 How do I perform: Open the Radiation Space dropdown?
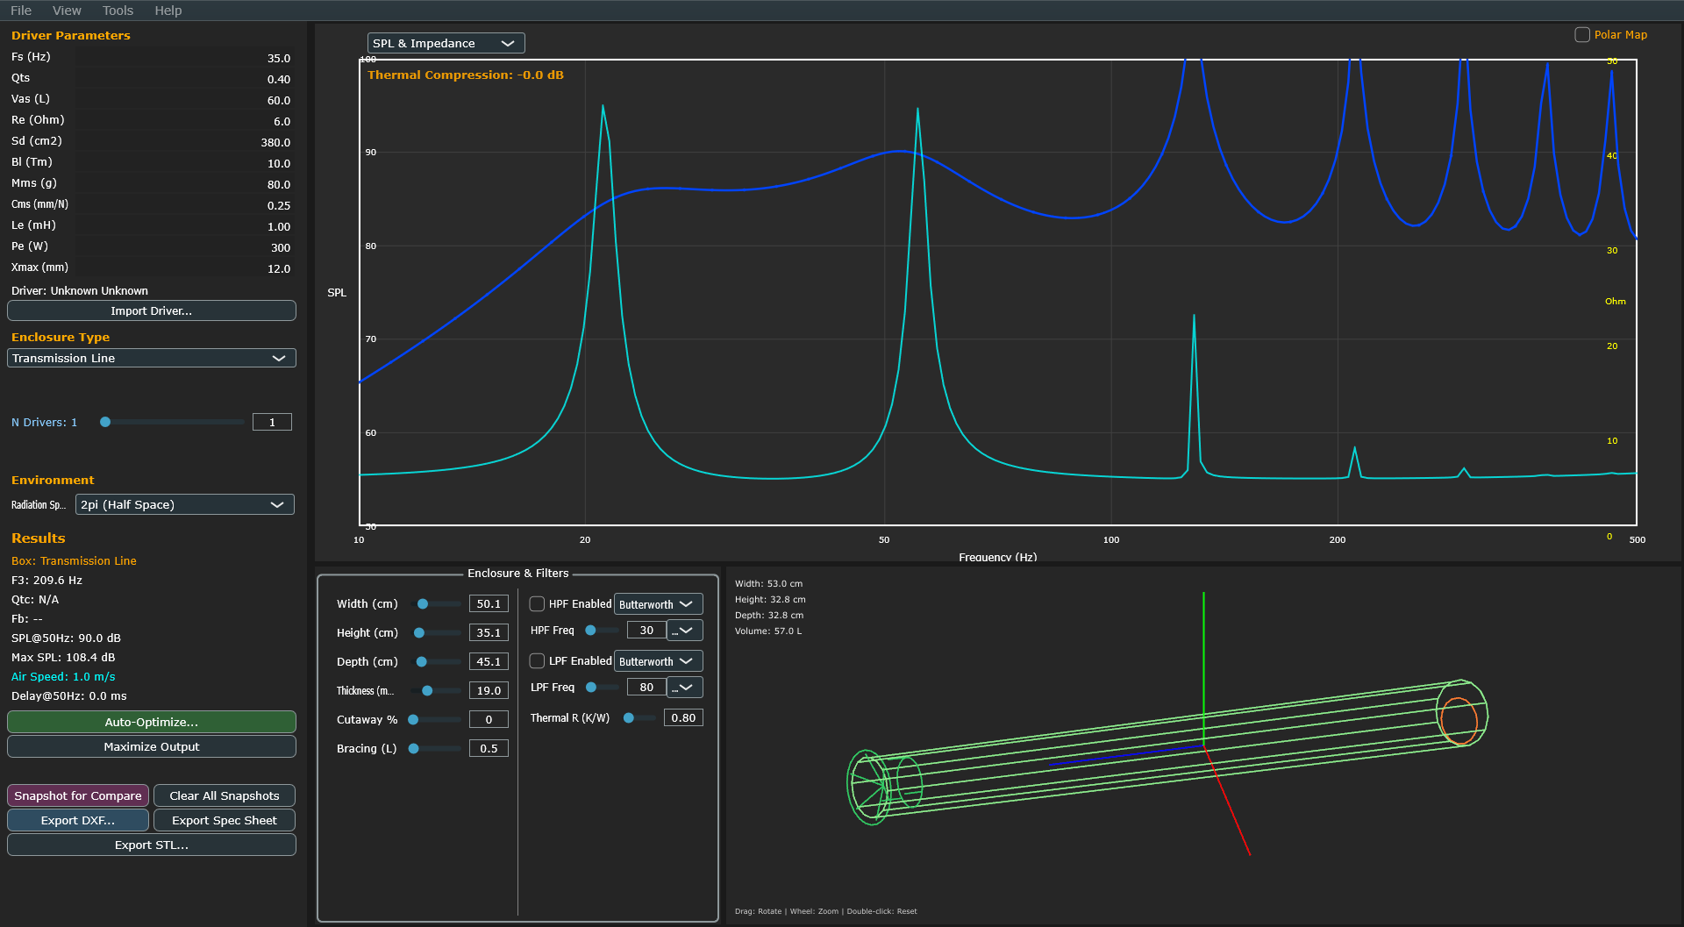tap(184, 505)
